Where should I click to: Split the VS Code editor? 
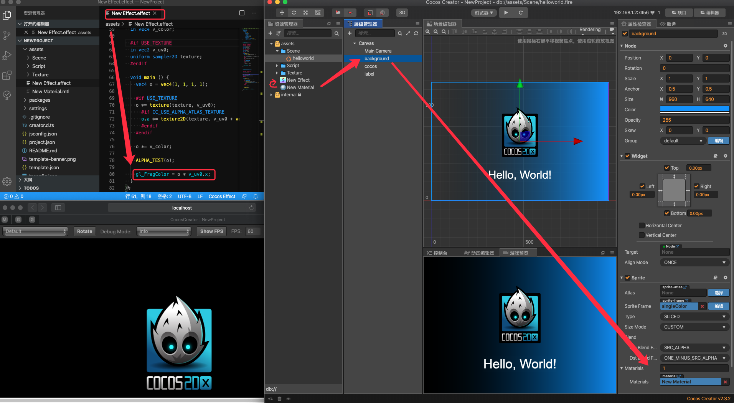(242, 13)
